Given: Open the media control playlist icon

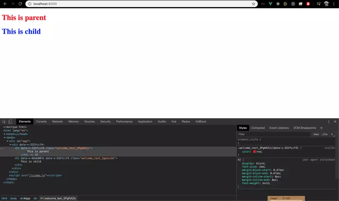Looking at the screenshot, I should click(x=318, y=4).
